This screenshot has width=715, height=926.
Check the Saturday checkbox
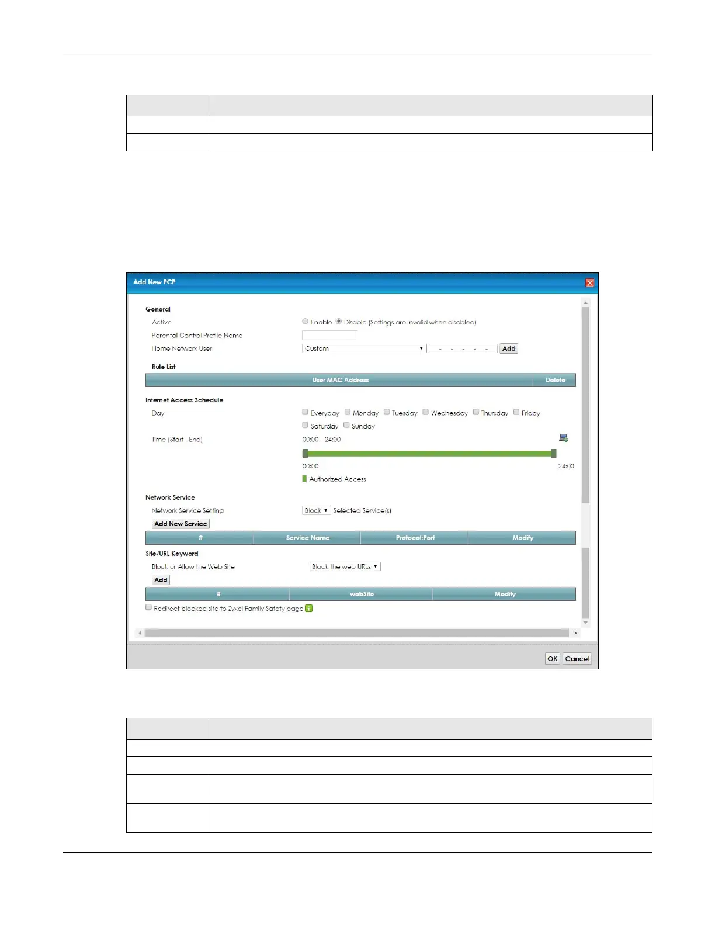[x=306, y=425]
